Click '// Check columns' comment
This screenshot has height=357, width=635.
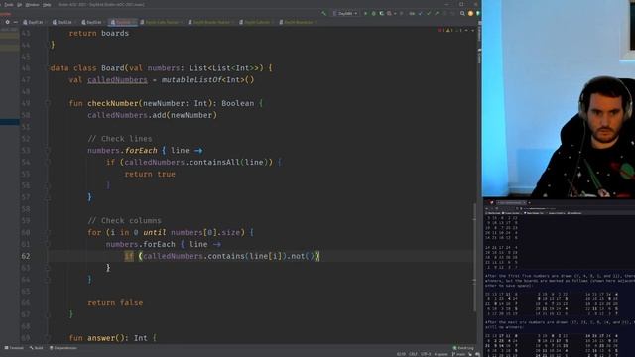124,220
